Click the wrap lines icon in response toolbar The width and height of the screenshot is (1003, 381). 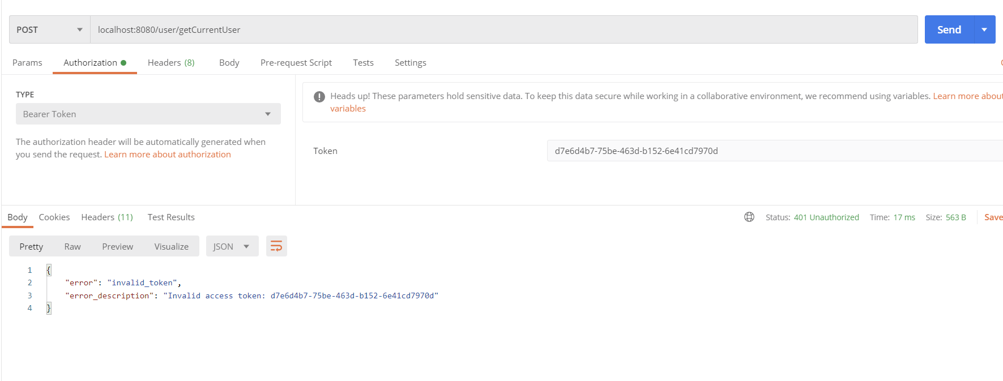point(276,246)
